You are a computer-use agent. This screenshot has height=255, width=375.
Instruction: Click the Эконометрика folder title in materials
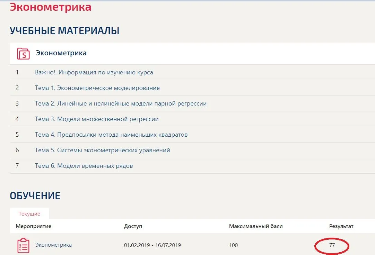(61, 53)
